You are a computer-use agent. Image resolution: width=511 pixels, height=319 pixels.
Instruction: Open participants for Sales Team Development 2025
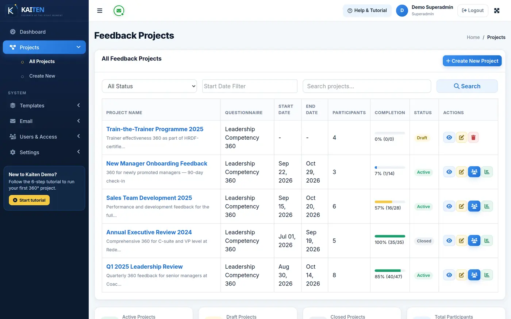point(474,206)
